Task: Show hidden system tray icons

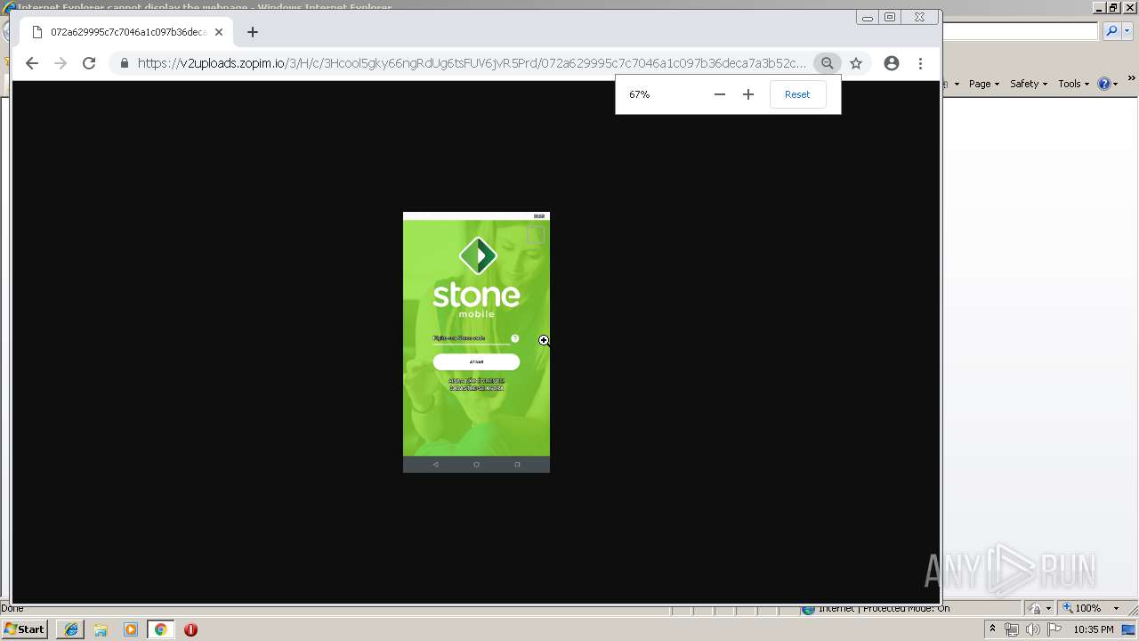Action: [x=993, y=629]
